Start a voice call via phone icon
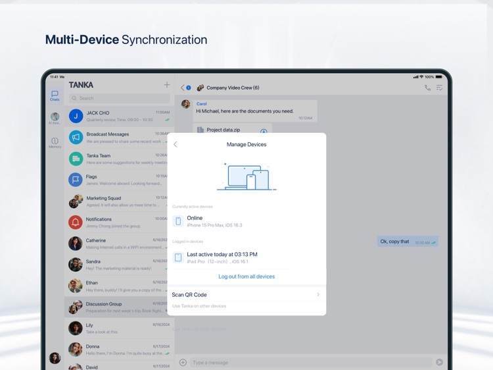This screenshot has width=493, height=370. pyautogui.click(x=428, y=88)
